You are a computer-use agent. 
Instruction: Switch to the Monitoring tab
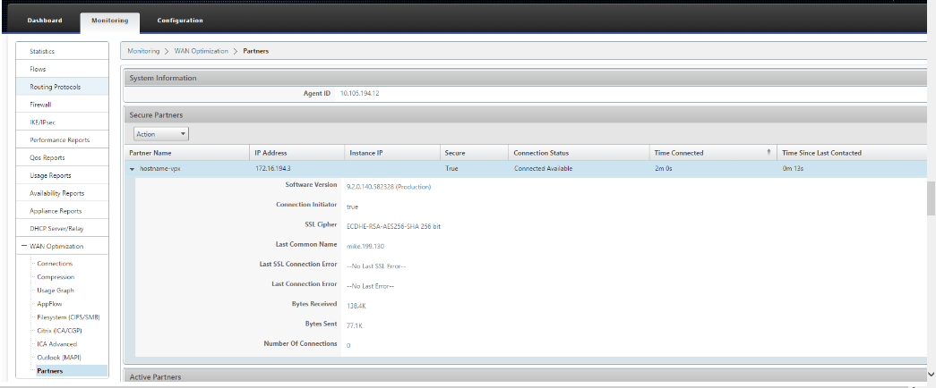pyautogui.click(x=110, y=21)
